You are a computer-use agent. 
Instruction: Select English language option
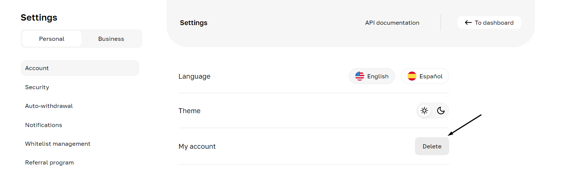[x=377, y=76]
